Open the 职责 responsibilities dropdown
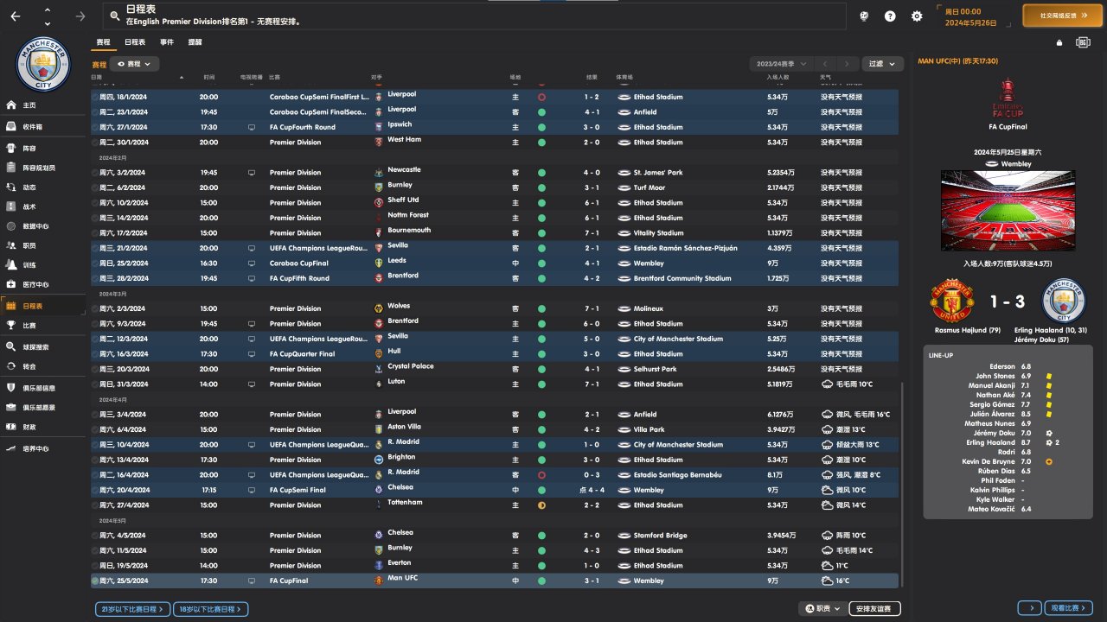Image resolution: width=1107 pixels, height=622 pixels. tap(822, 609)
